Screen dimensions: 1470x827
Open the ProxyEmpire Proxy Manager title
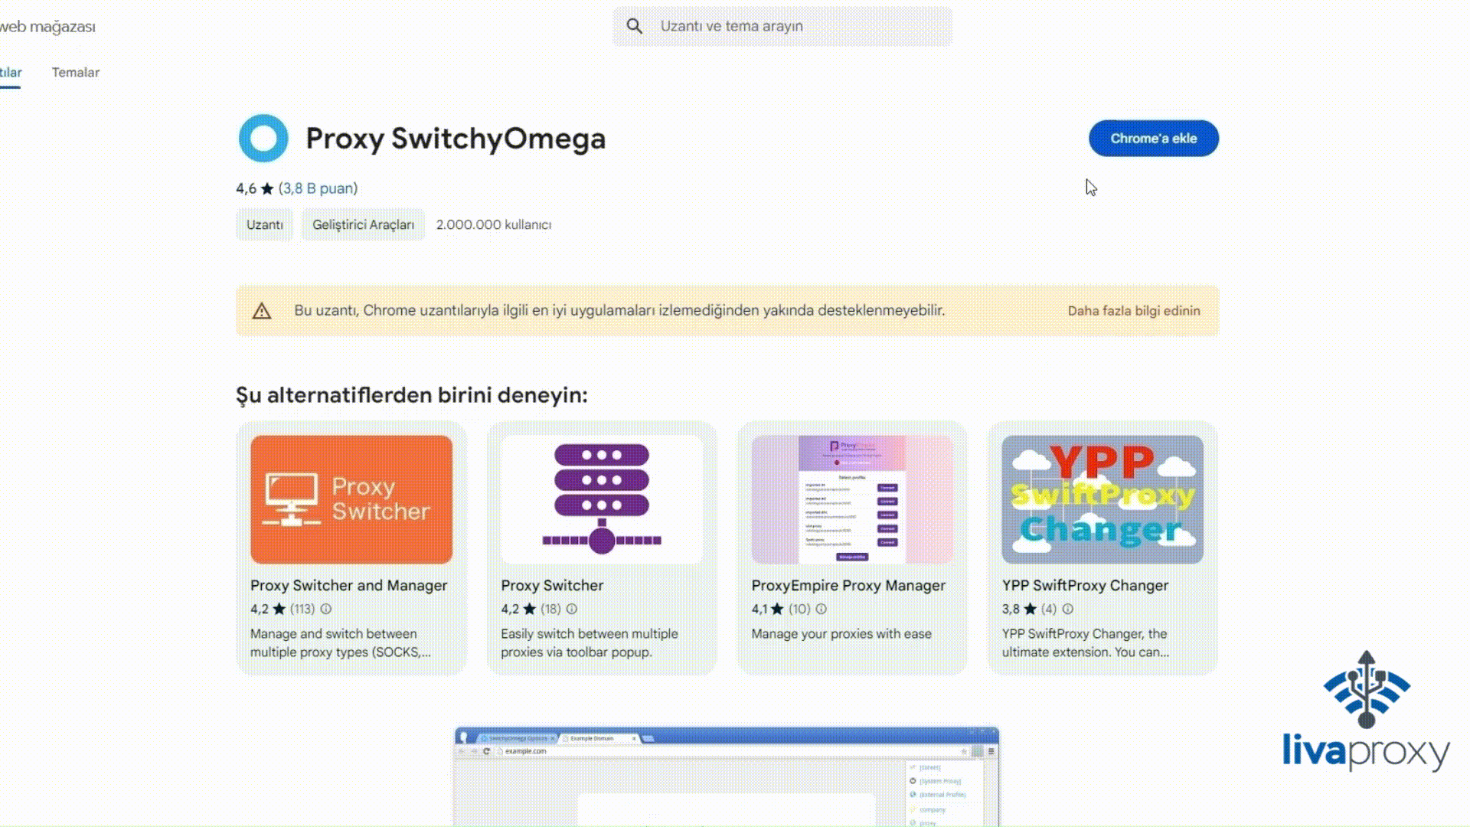coord(848,585)
